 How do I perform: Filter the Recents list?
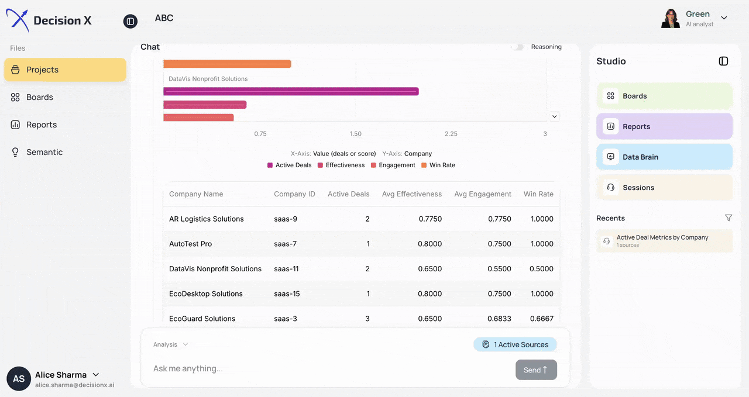pyautogui.click(x=729, y=218)
